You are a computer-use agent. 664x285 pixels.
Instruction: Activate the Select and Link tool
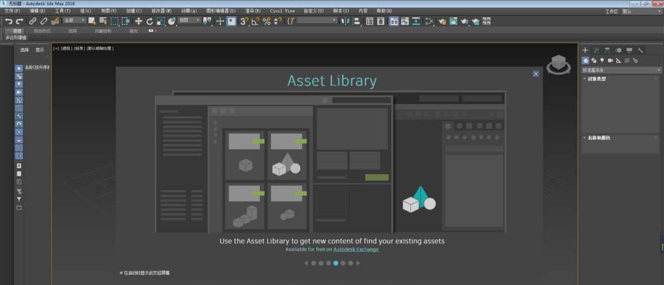click(x=33, y=21)
